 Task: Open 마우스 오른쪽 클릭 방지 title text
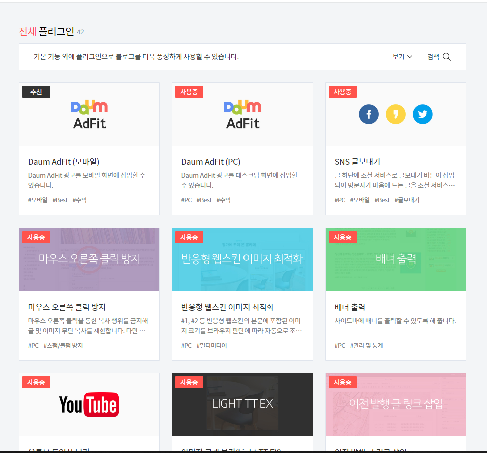67,307
